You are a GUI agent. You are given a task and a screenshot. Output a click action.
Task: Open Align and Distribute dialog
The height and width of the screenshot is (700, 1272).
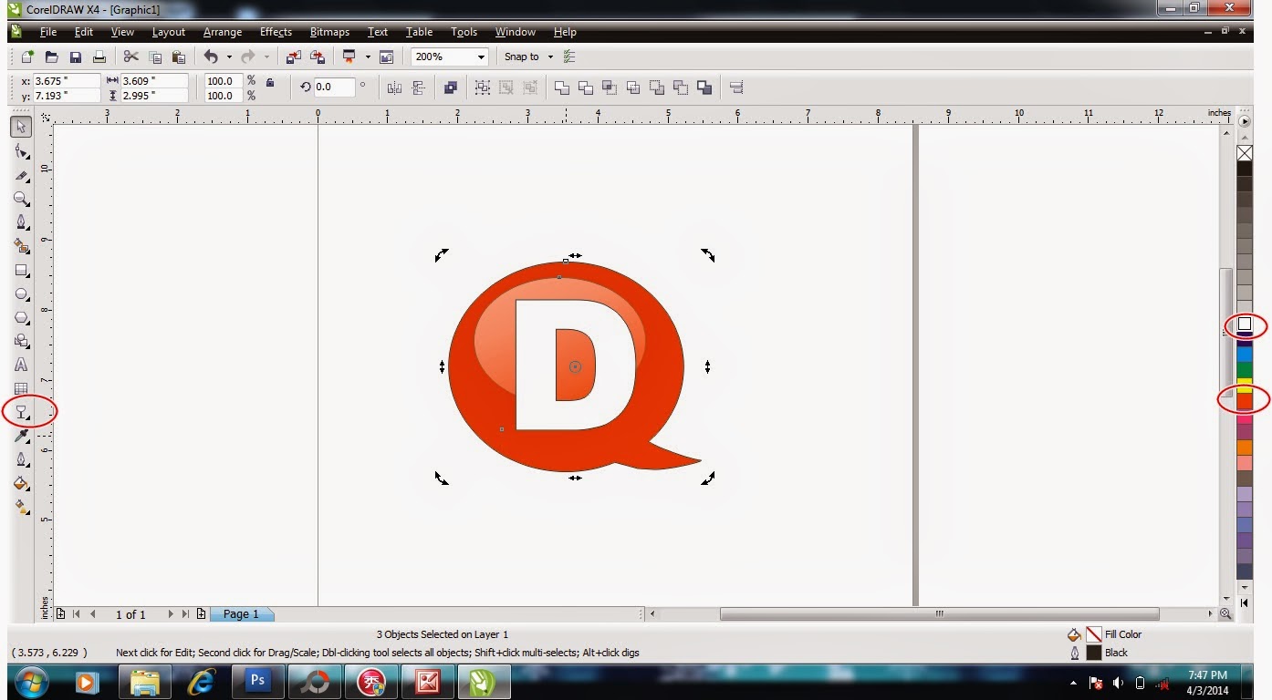736,87
